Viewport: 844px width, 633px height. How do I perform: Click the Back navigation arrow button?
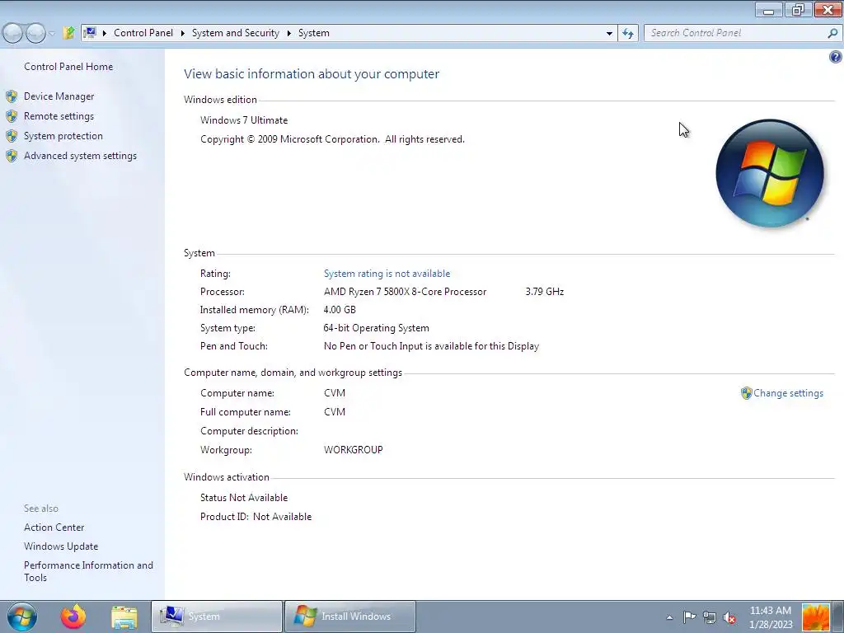coord(13,33)
